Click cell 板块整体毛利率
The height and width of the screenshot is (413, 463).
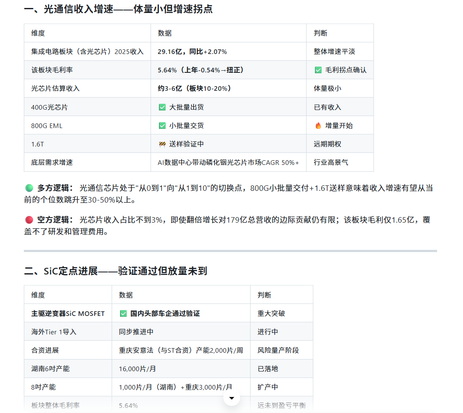(68, 405)
